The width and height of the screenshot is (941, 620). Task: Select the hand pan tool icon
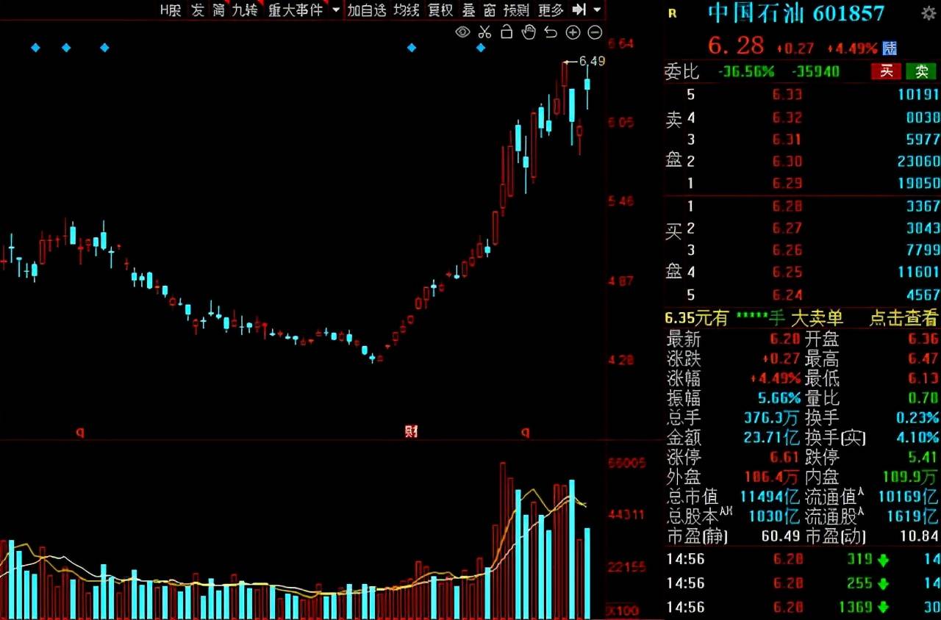[529, 32]
